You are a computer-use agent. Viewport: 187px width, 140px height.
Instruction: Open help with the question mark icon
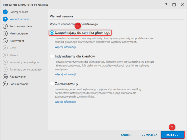[x=166, y=5]
